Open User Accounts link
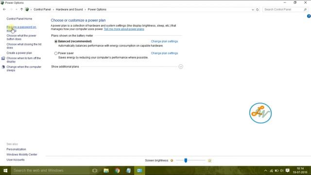Screen dimensions: 311x175 [16, 160]
